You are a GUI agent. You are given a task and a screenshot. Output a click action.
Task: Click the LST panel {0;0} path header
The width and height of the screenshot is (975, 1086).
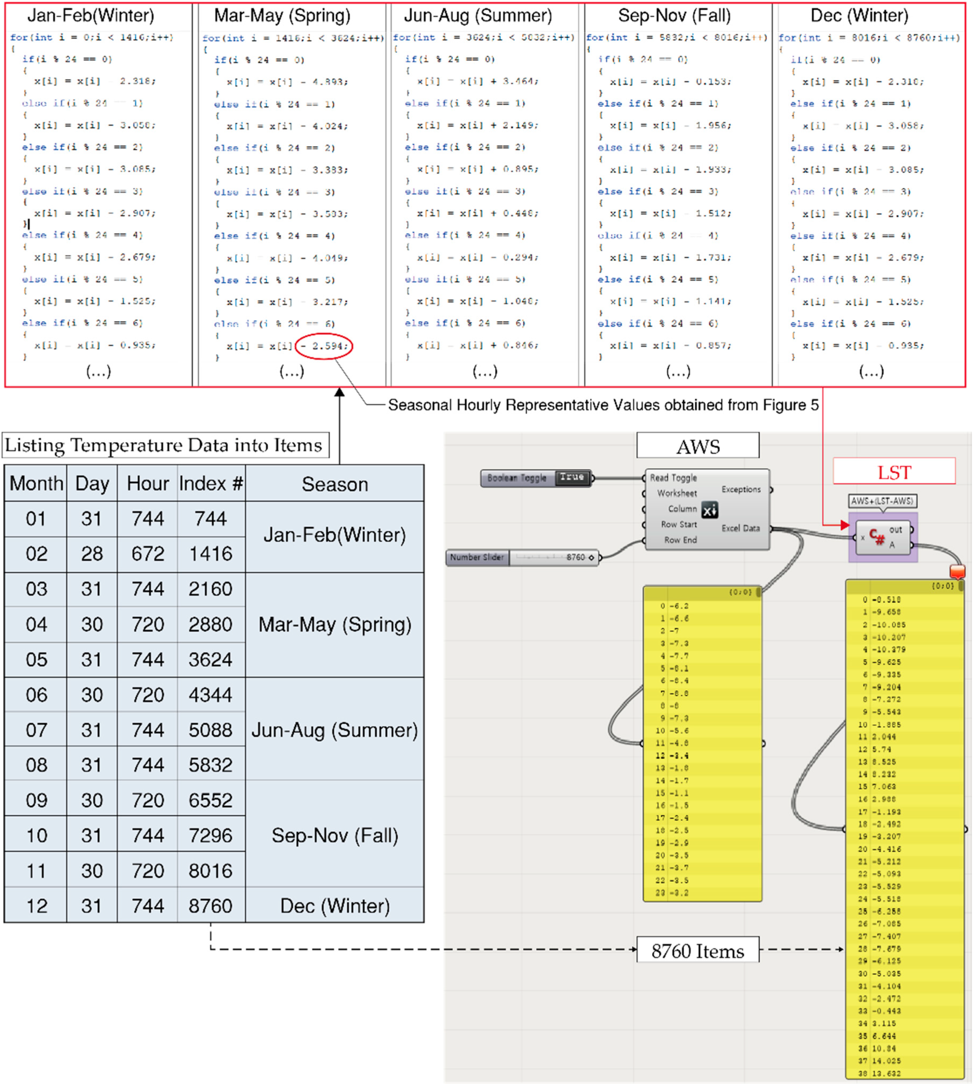click(942, 586)
